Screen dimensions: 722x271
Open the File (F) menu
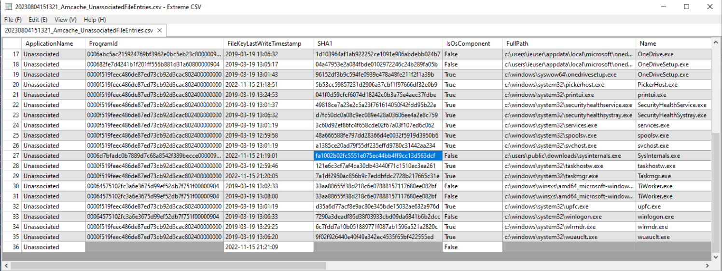coord(13,20)
